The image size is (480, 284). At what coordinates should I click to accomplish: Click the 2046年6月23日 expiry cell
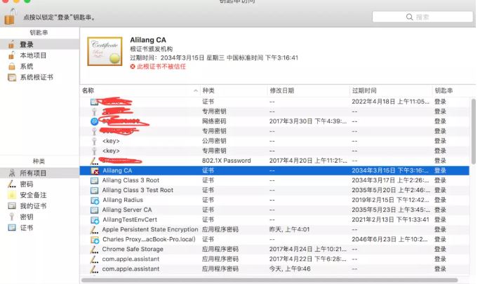point(389,239)
